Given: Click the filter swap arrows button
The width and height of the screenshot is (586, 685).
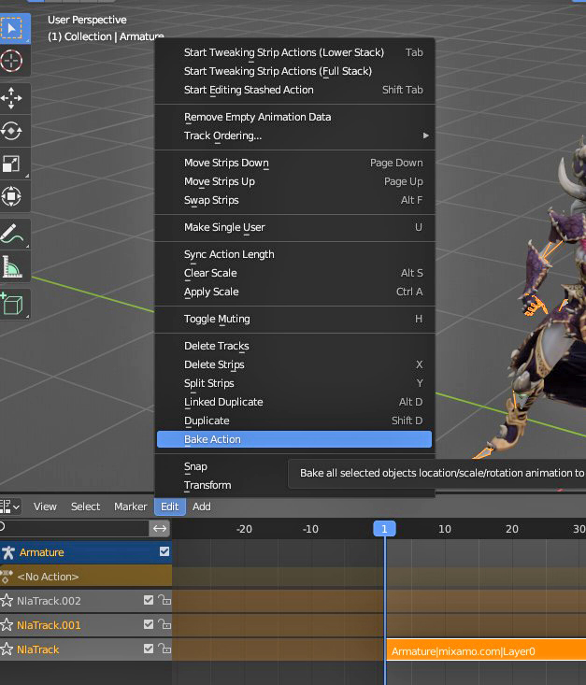Looking at the screenshot, I should [x=160, y=529].
